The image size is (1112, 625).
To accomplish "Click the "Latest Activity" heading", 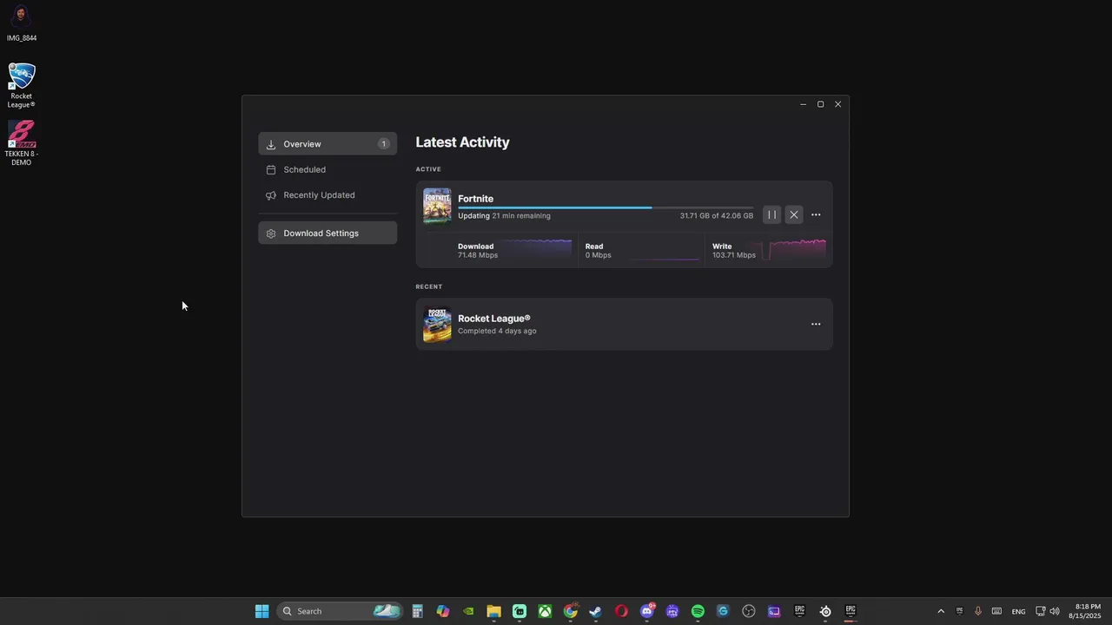I will point(462,142).
